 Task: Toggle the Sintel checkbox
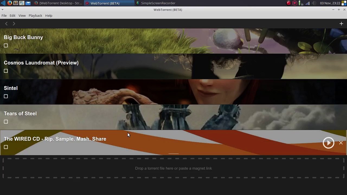[6, 96]
